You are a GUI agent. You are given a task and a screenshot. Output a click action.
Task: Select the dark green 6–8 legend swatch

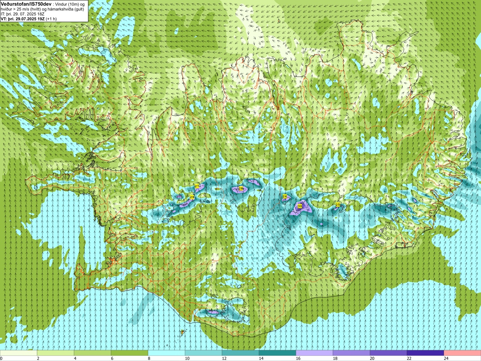[x=130, y=353]
